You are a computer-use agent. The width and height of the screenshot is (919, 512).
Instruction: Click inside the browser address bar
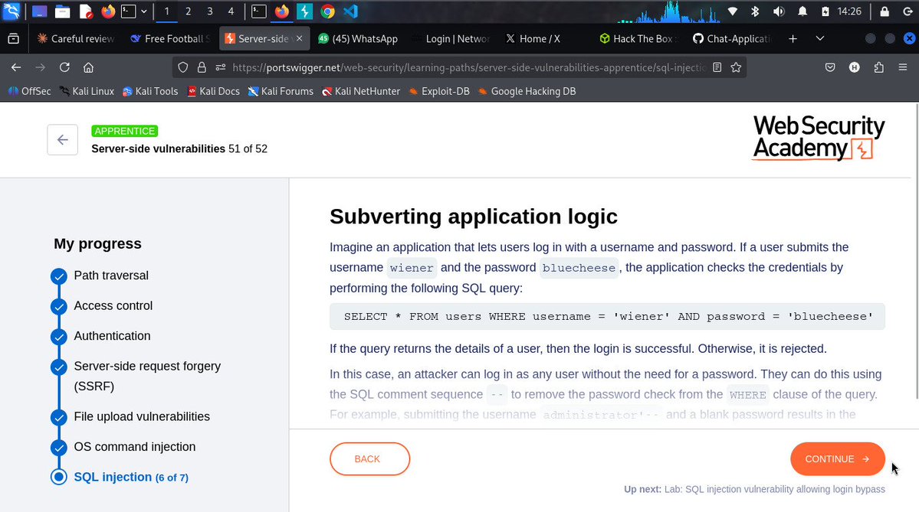(x=460, y=67)
